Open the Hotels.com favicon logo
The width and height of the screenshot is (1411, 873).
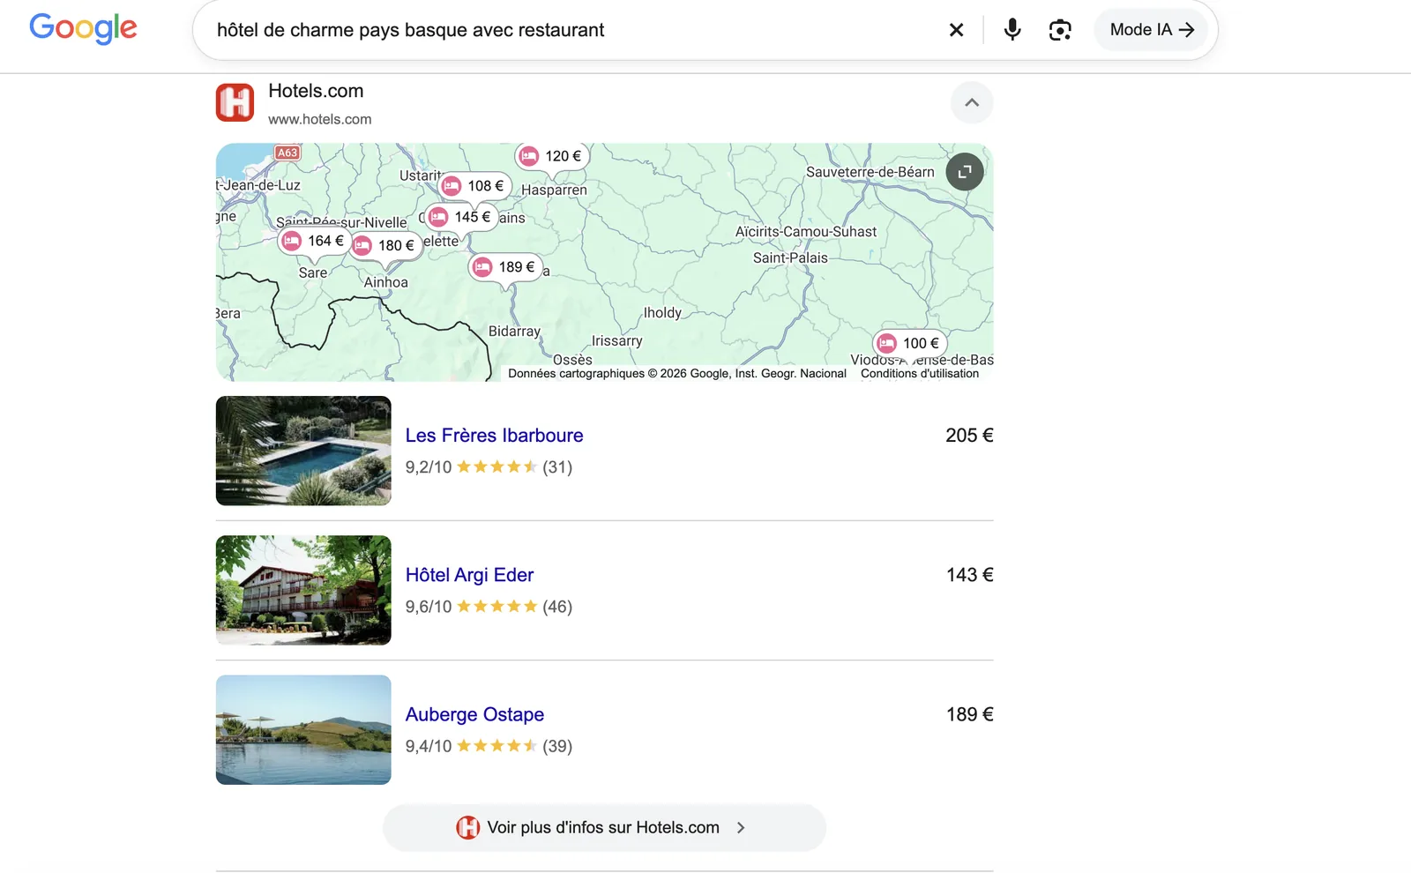coord(235,102)
